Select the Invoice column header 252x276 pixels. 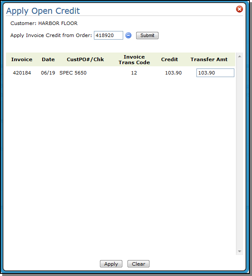[x=22, y=59]
